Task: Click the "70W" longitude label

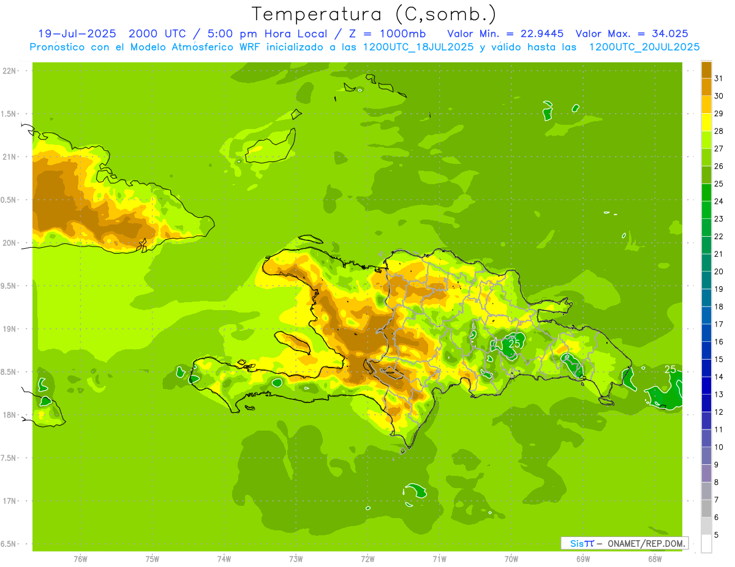Action: (x=511, y=558)
